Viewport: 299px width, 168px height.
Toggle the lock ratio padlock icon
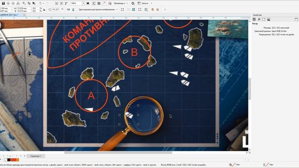pyautogui.click(x=44, y=9)
